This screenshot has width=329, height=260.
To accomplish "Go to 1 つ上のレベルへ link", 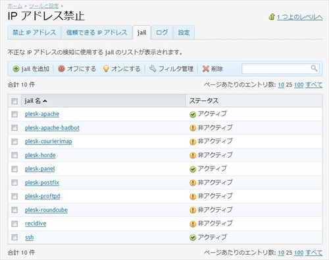I will (300, 17).
